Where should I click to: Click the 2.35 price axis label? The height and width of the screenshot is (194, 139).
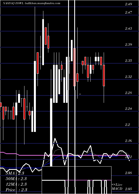(128, 61)
